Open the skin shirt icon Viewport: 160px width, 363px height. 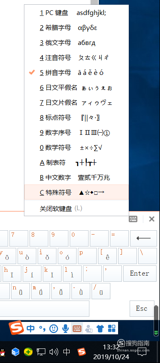(100, 328)
